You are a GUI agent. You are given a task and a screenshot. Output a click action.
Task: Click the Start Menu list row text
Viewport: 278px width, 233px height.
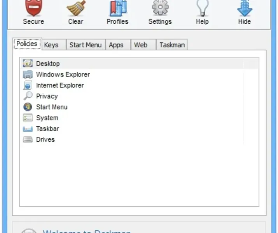[52, 107]
